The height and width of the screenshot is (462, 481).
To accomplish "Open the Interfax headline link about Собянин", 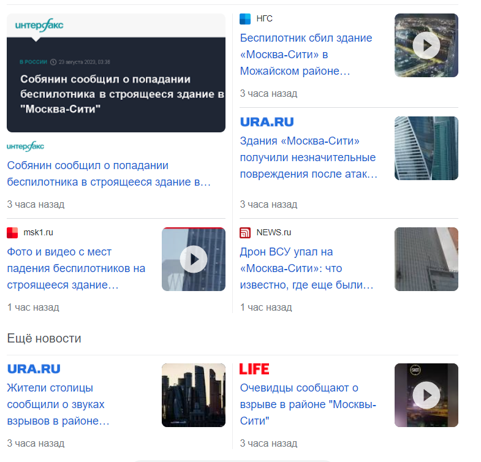I will (x=109, y=173).
